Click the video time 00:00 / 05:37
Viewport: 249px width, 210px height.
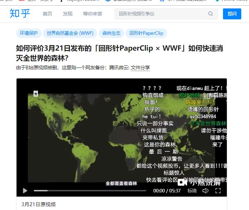click(167, 191)
